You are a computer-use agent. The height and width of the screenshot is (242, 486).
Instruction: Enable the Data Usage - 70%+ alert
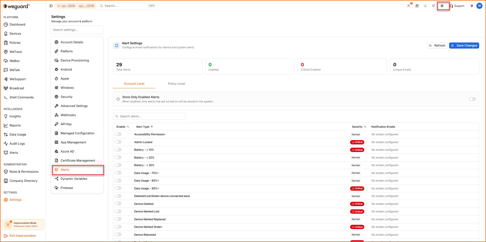[x=118, y=173]
